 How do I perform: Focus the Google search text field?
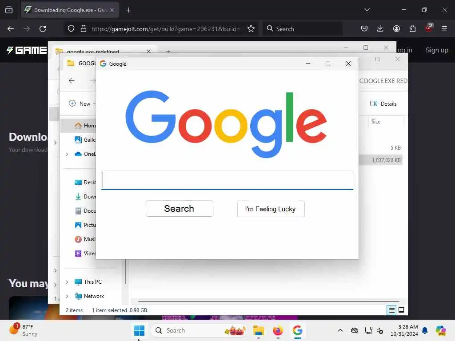pyautogui.click(x=227, y=180)
